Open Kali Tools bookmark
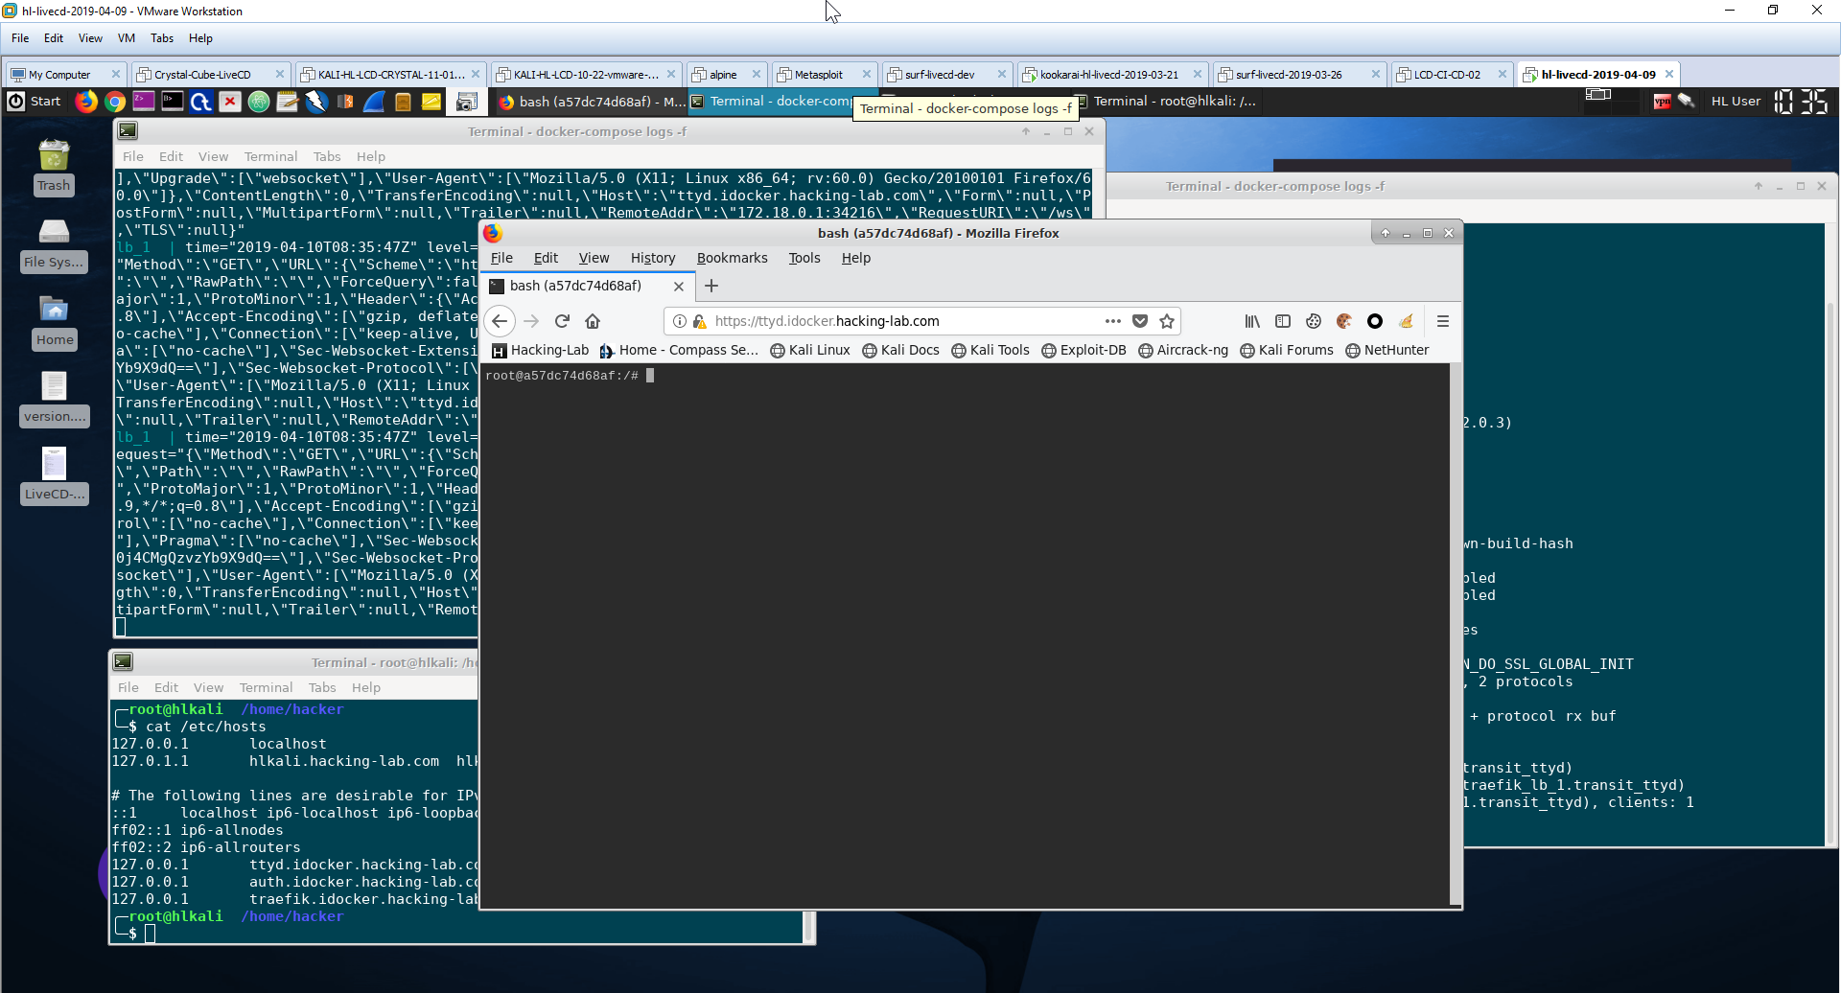This screenshot has height=993, width=1841. [990, 350]
